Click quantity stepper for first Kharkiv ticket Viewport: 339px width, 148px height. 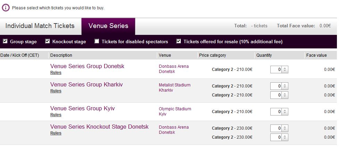(x=285, y=86)
